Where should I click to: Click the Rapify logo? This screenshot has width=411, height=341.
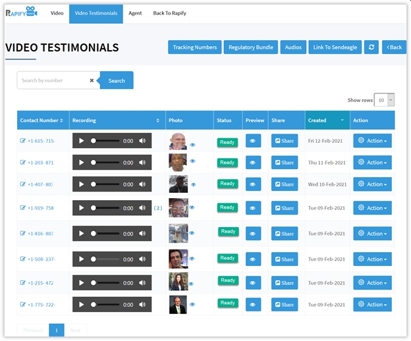[x=22, y=13]
